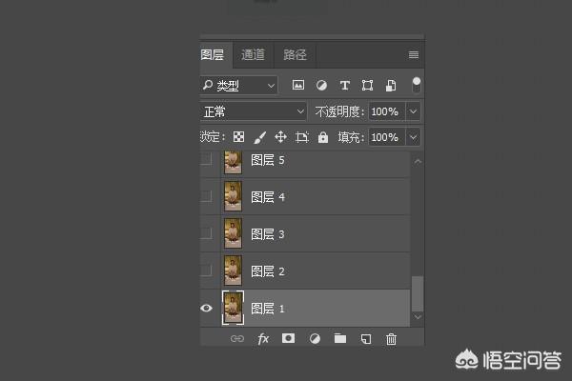The image size is (572, 381).
Task: Filter for shape layers icon
Action: coord(367,86)
